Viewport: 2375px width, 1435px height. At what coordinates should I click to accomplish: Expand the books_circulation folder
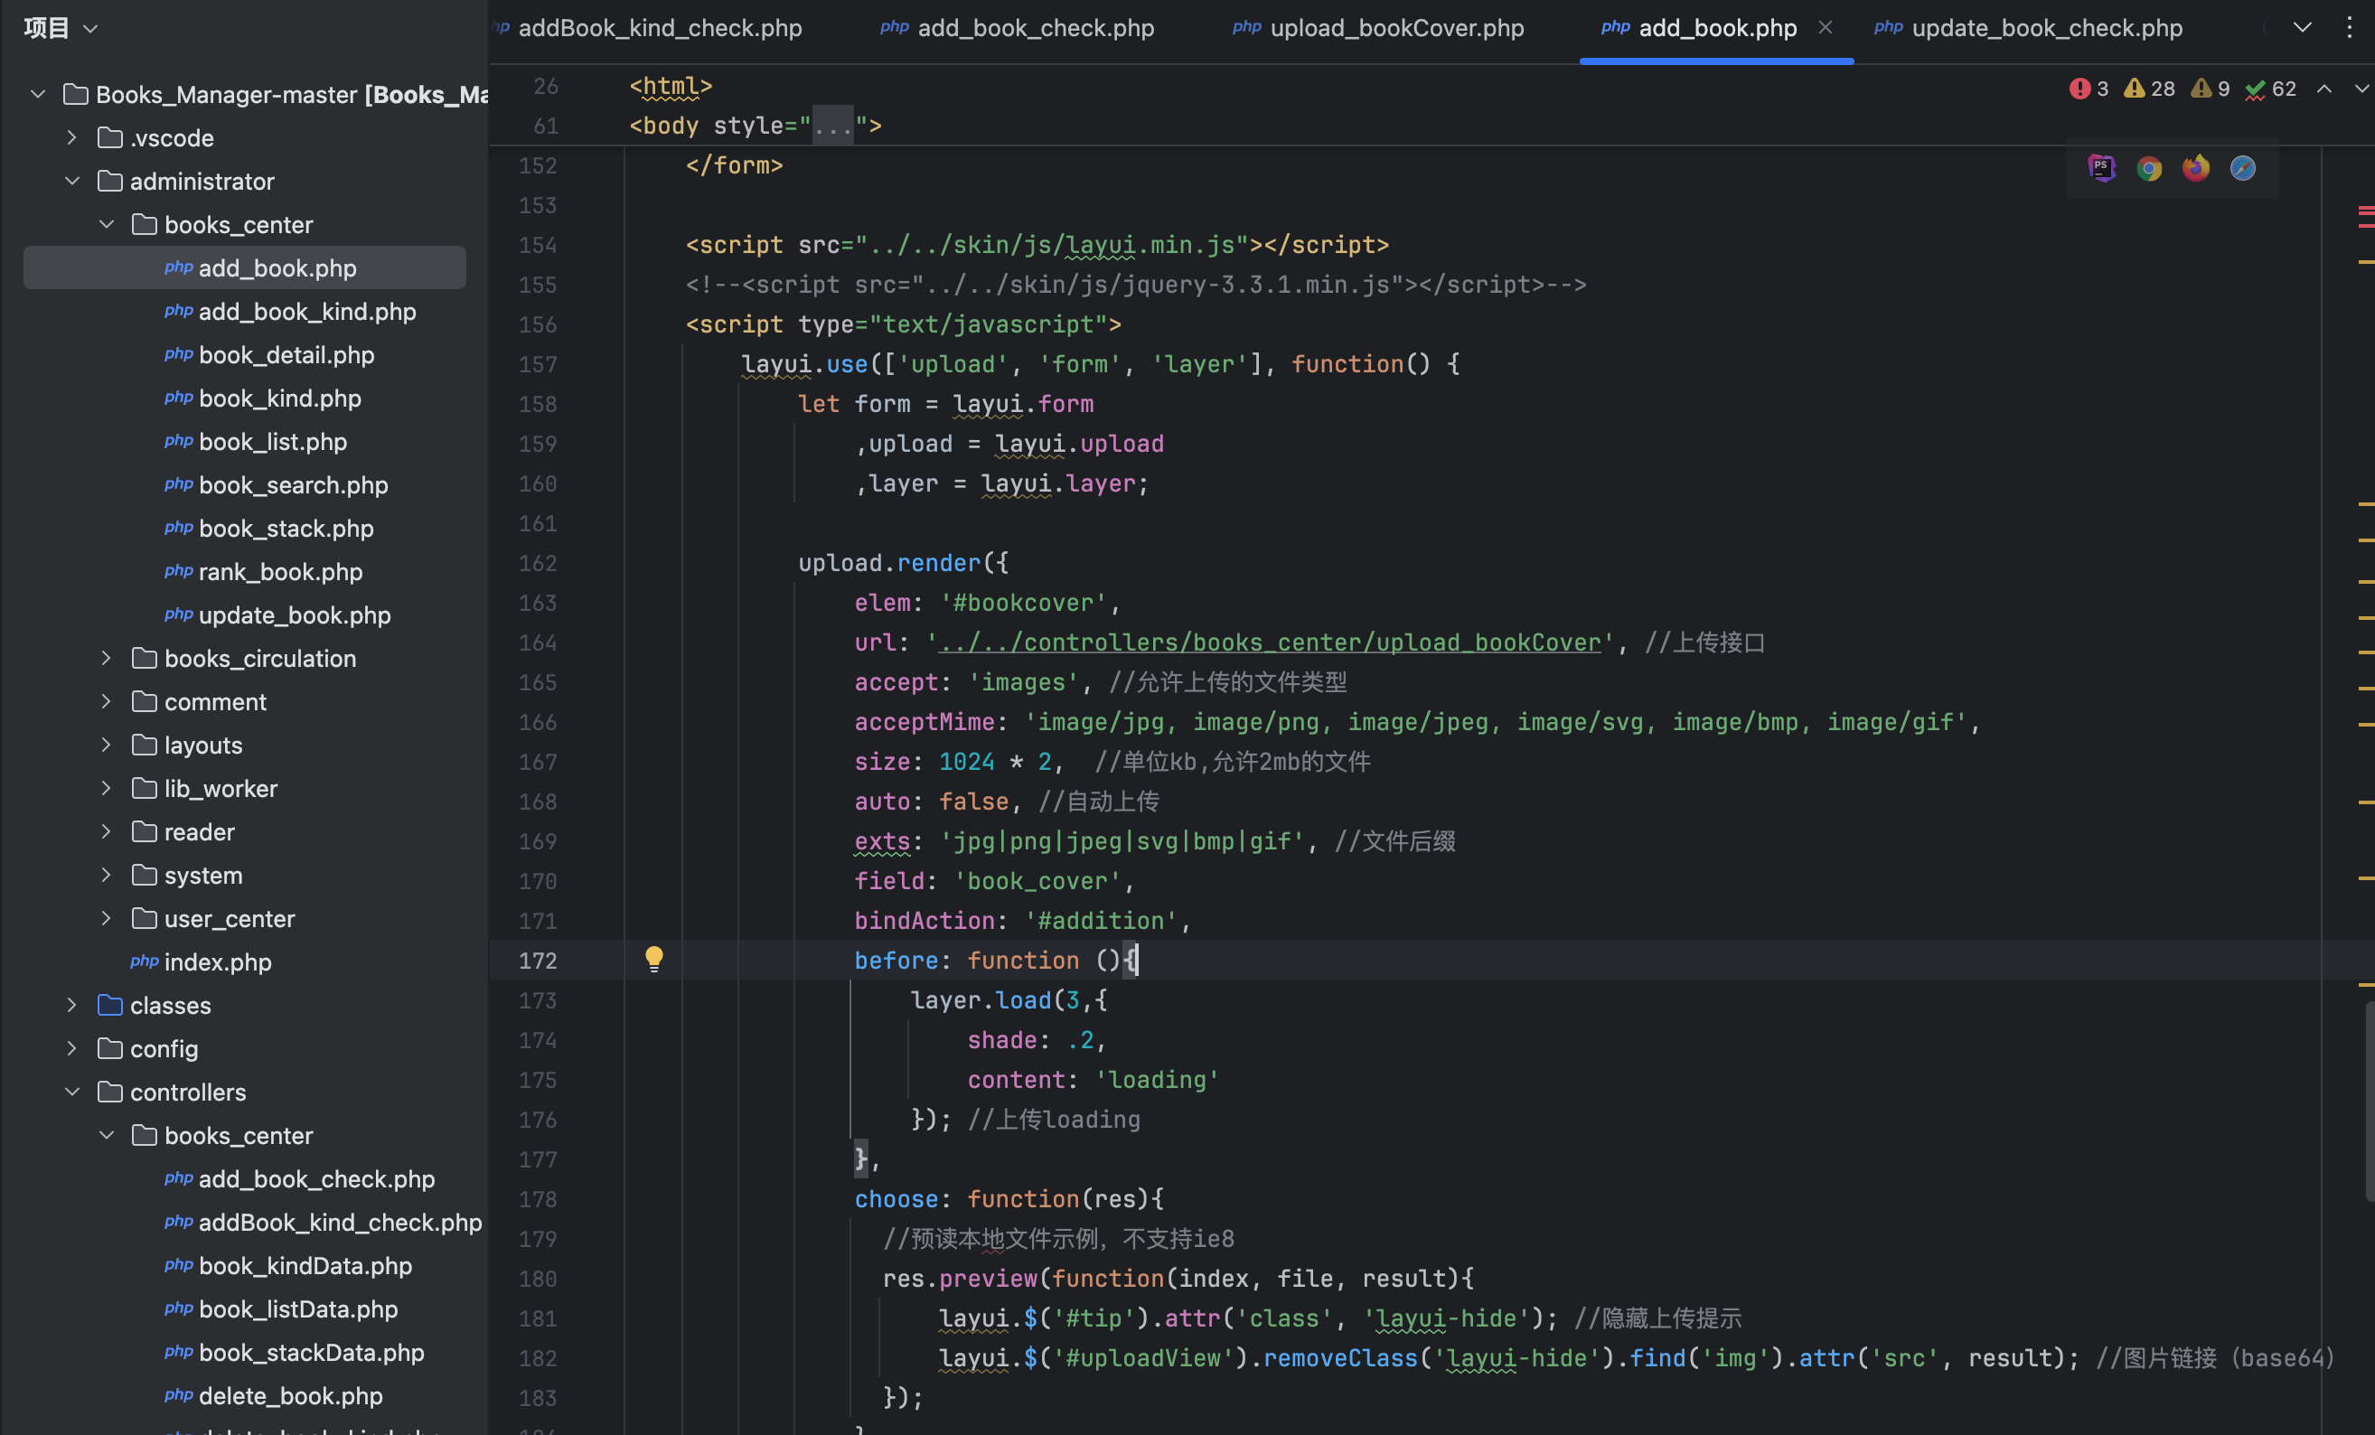tap(107, 658)
